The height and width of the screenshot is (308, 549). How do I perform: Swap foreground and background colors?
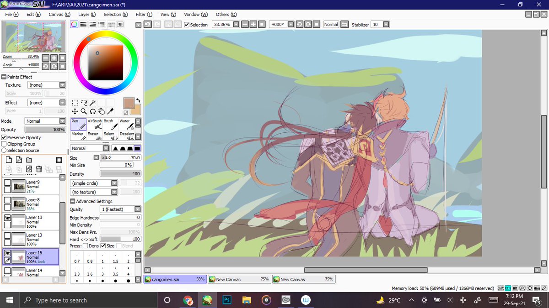[x=138, y=100]
